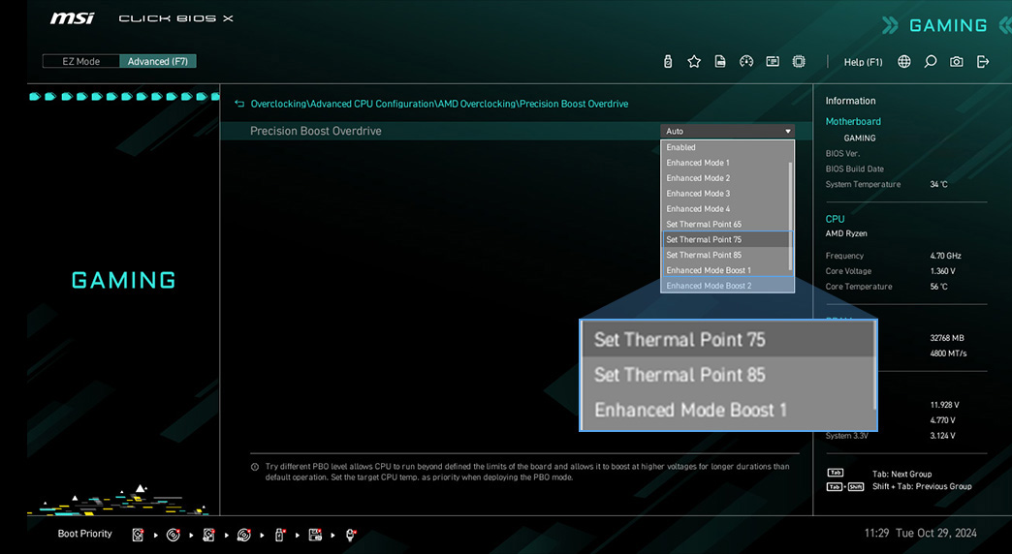
Task: Click Shift + Tab: Previous Group hint
Action: coord(922,487)
